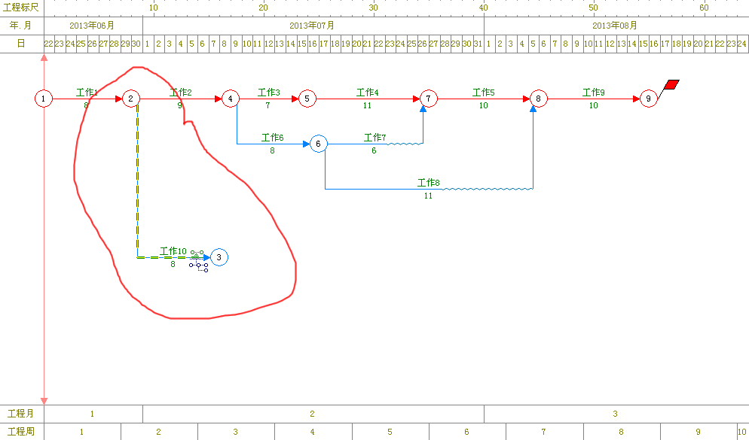Click the label 工作8
749x440 pixels.
pyautogui.click(x=429, y=182)
